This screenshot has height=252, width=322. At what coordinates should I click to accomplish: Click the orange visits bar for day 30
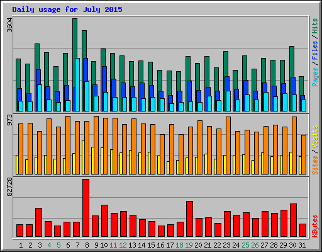tap(294, 146)
